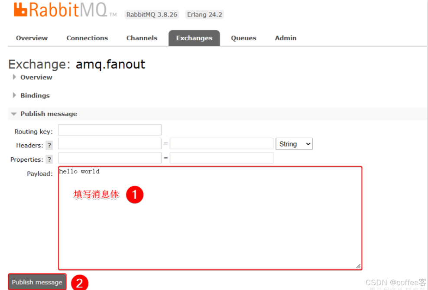The width and height of the screenshot is (428, 290).
Task: Click the RabbitMQ logo
Action: (65, 10)
